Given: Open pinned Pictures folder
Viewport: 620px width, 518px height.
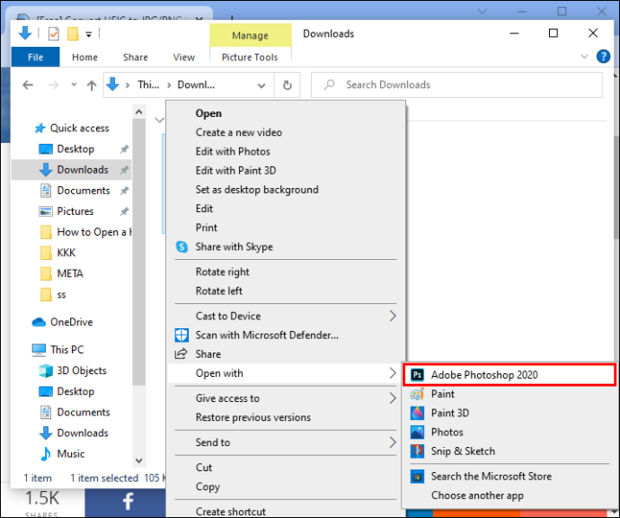Looking at the screenshot, I should click(75, 211).
